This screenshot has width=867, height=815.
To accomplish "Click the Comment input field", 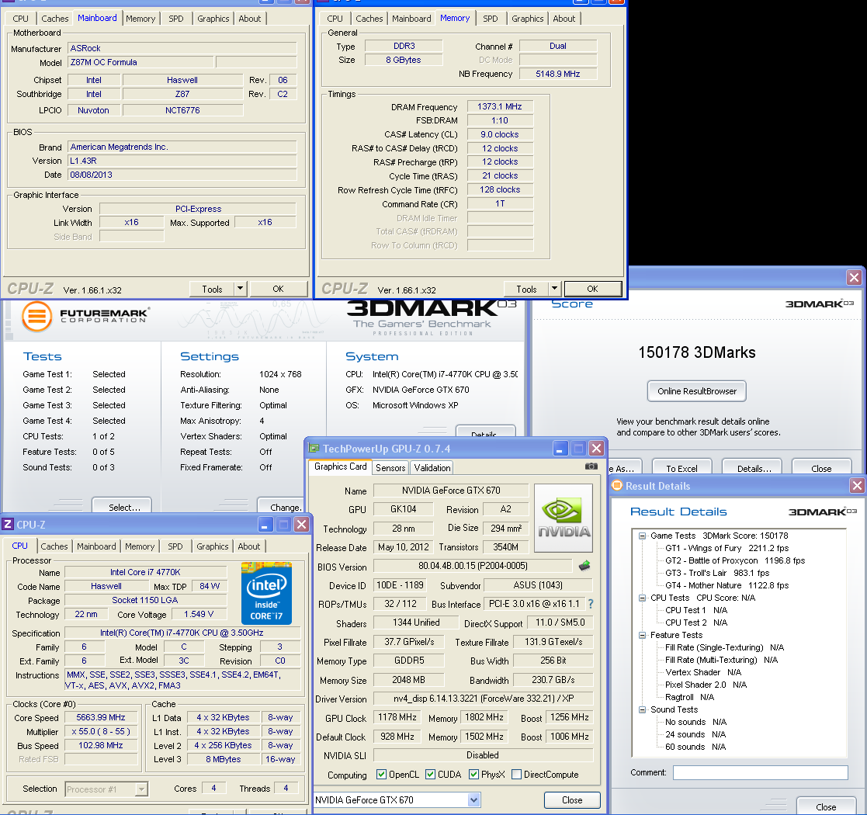I will [760, 772].
